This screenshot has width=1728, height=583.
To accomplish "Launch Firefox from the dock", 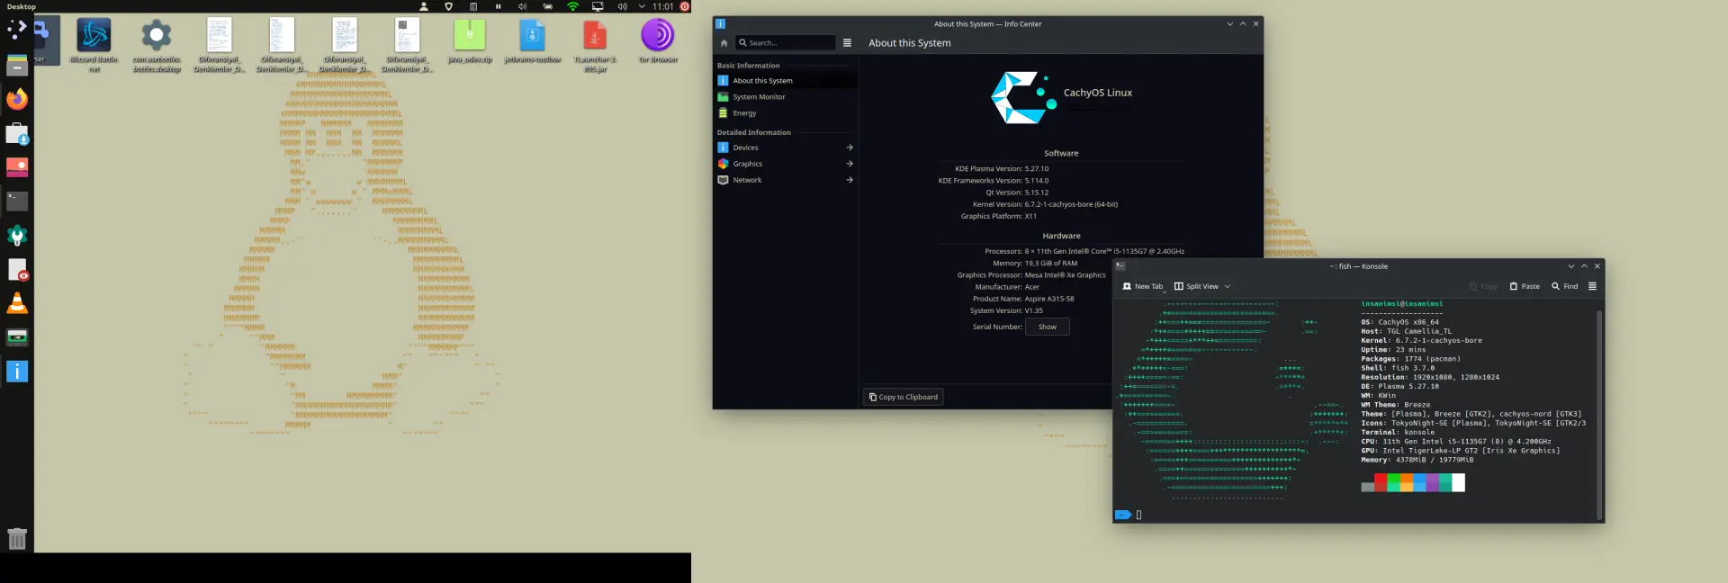I will point(17,99).
